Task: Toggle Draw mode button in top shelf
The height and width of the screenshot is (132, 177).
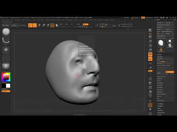Action: point(35,25)
